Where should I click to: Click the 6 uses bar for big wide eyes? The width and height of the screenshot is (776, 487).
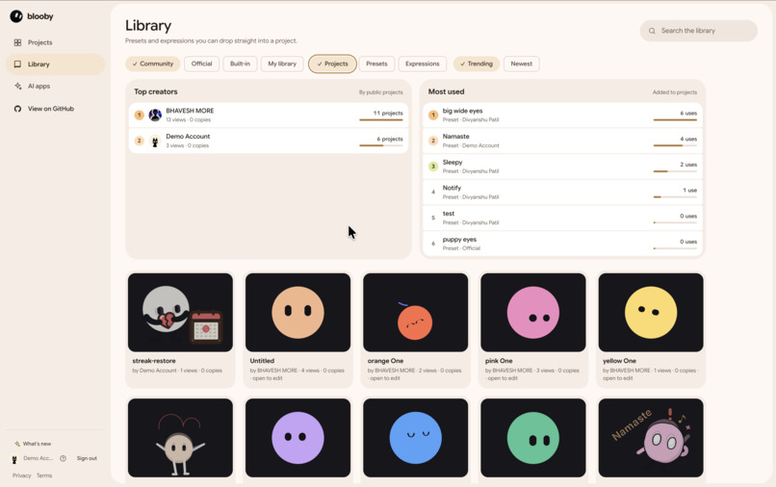pyautogui.click(x=675, y=119)
